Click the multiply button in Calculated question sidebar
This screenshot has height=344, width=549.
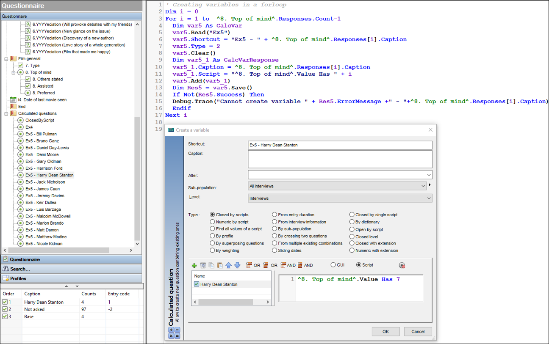pos(171,336)
